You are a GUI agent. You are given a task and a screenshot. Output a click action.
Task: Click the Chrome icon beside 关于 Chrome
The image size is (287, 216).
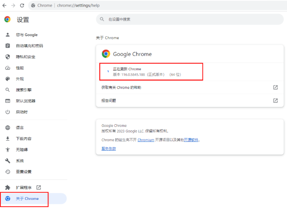point(8,198)
